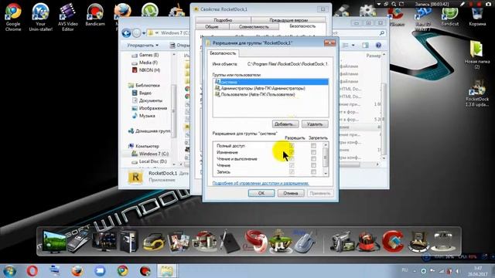Viewport: 495px width, 278px height.
Task: Launch CCleaner from the RocketDock
Action: tap(393, 242)
